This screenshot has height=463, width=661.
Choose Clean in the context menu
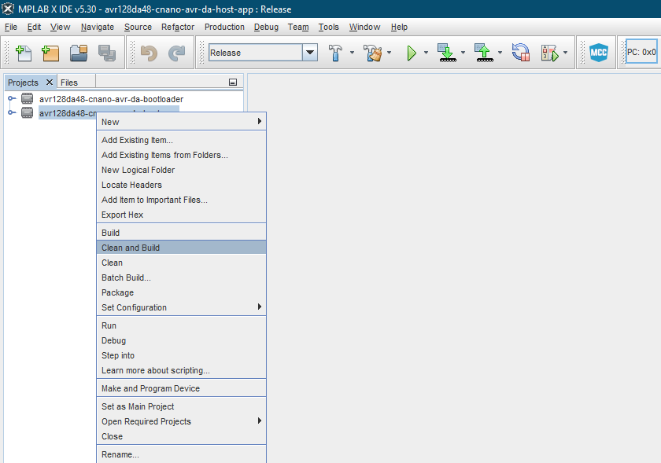(x=182, y=263)
